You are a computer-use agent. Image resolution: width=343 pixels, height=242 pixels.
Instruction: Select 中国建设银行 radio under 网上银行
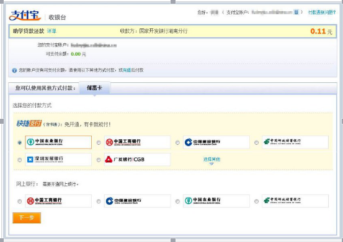tap(99, 201)
